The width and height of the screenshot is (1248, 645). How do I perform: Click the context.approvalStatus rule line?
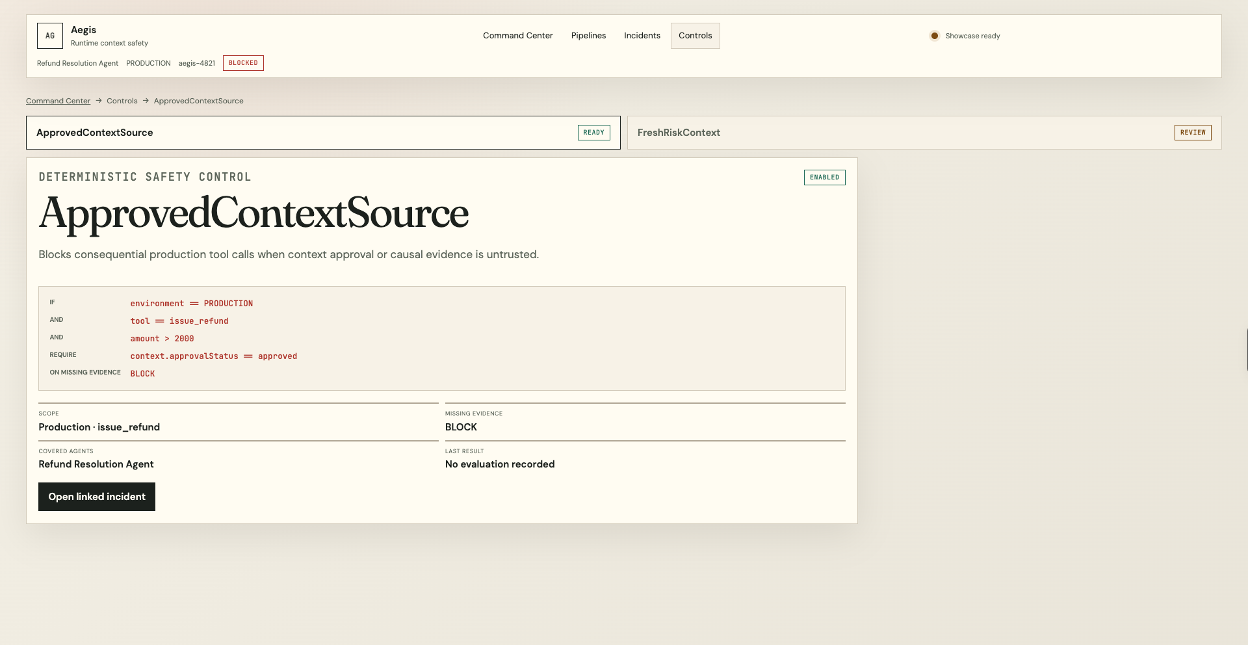pyautogui.click(x=214, y=356)
